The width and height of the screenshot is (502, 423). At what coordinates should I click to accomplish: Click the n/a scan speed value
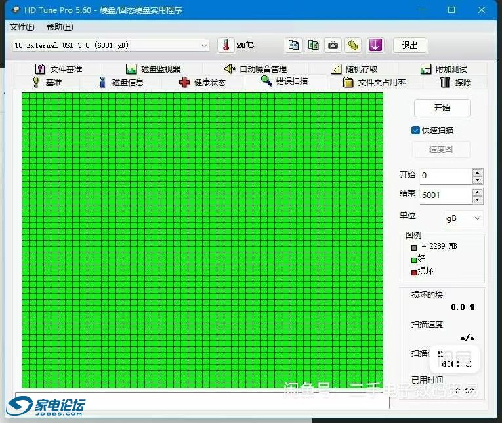(x=467, y=338)
